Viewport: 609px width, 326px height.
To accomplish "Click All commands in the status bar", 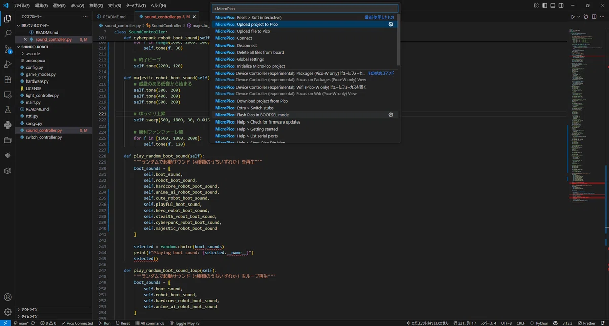I will [x=149, y=323].
